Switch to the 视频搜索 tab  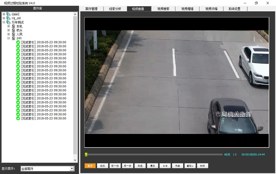pyautogui.click(x=163, y=9)
